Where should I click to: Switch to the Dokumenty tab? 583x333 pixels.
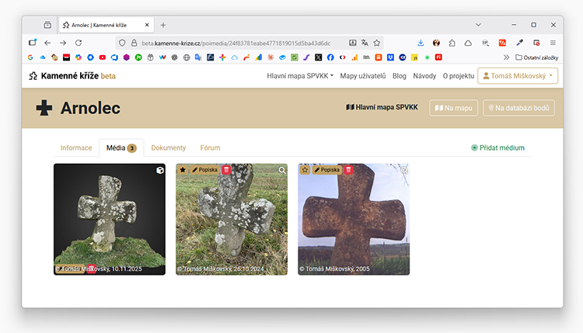point(168,147)
